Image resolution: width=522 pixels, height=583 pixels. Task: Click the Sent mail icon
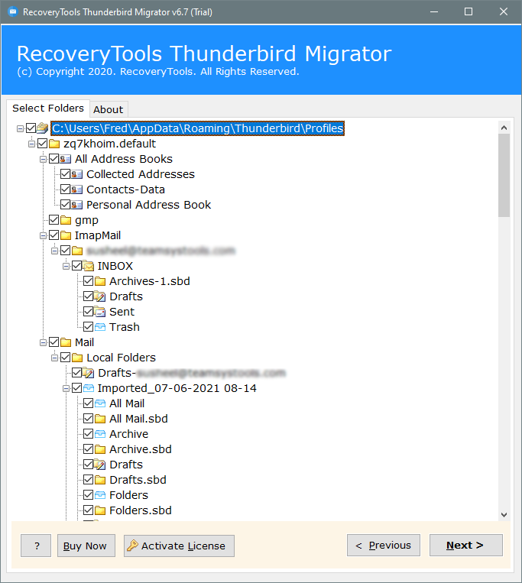coord(100,312)
